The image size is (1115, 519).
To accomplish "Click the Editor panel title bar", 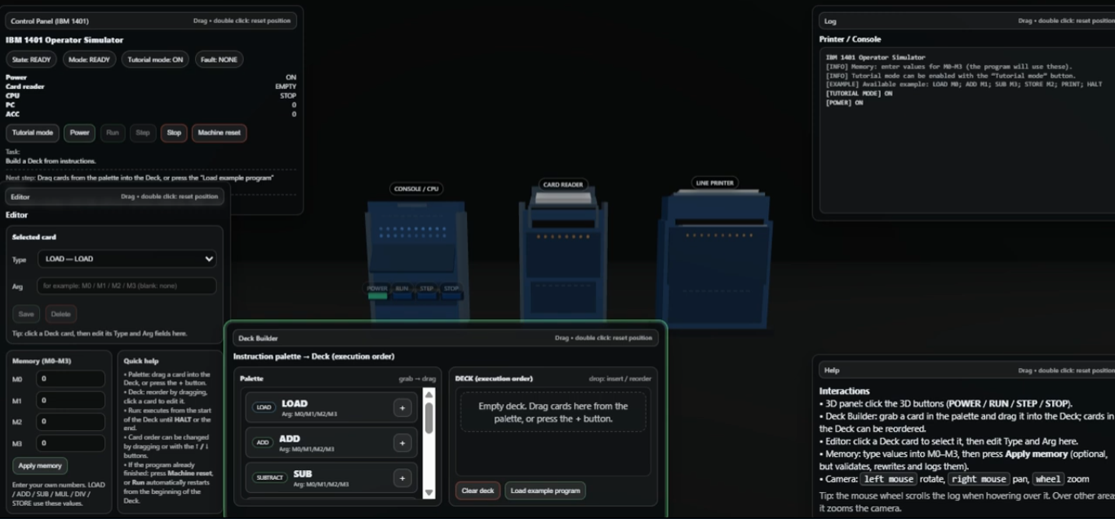I will coord(114,196).
